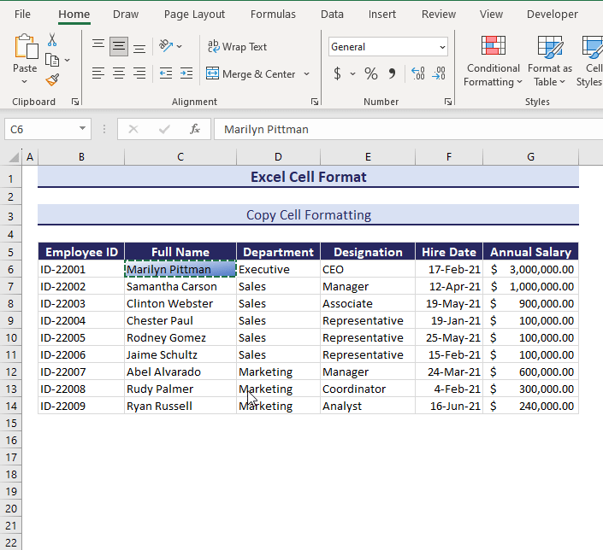The height and width of the screenshot is (550, 603).
Task: Click the Conditional Formatting button
Action: (x=493, y=60)
